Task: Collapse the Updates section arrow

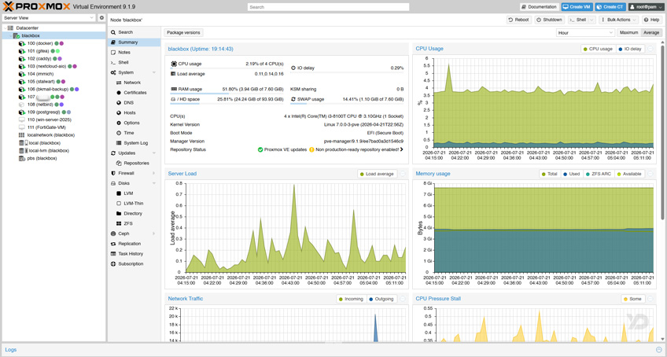Action: pyautogui.click(x=154, y=153)
